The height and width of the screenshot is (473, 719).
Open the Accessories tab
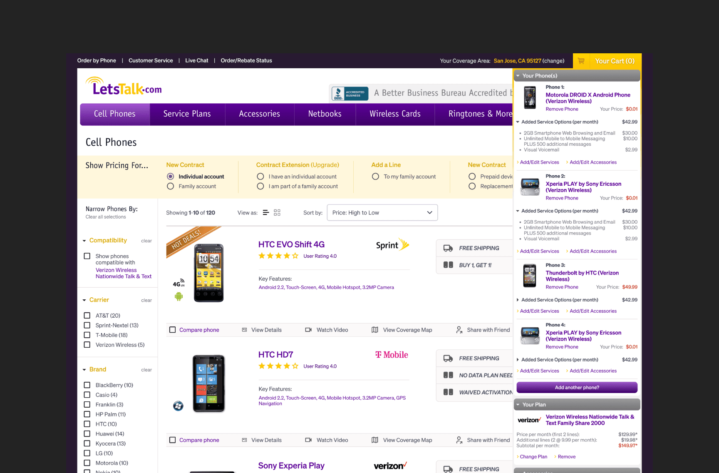(260, 114)
